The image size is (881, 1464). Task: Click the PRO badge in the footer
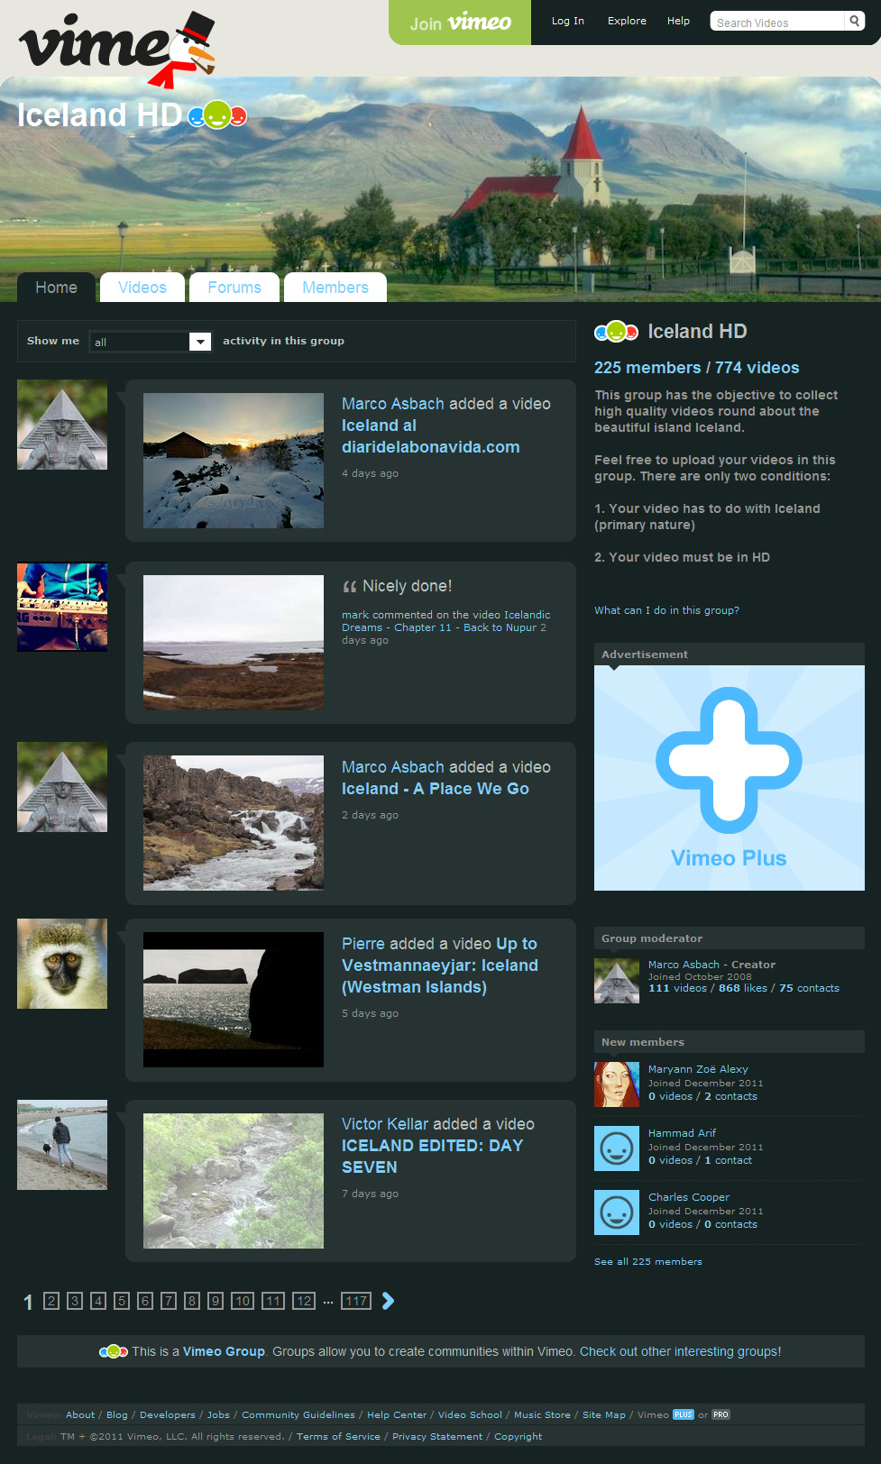[720, 1414]
